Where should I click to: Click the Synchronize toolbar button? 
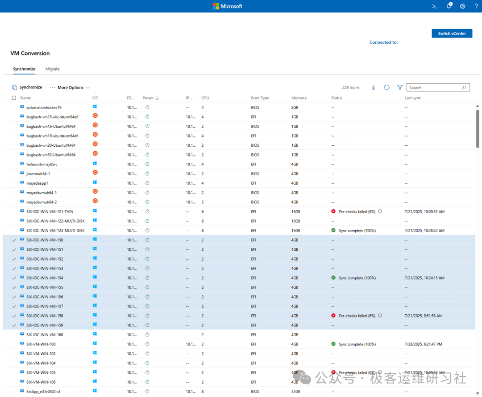tap(27, 88)
